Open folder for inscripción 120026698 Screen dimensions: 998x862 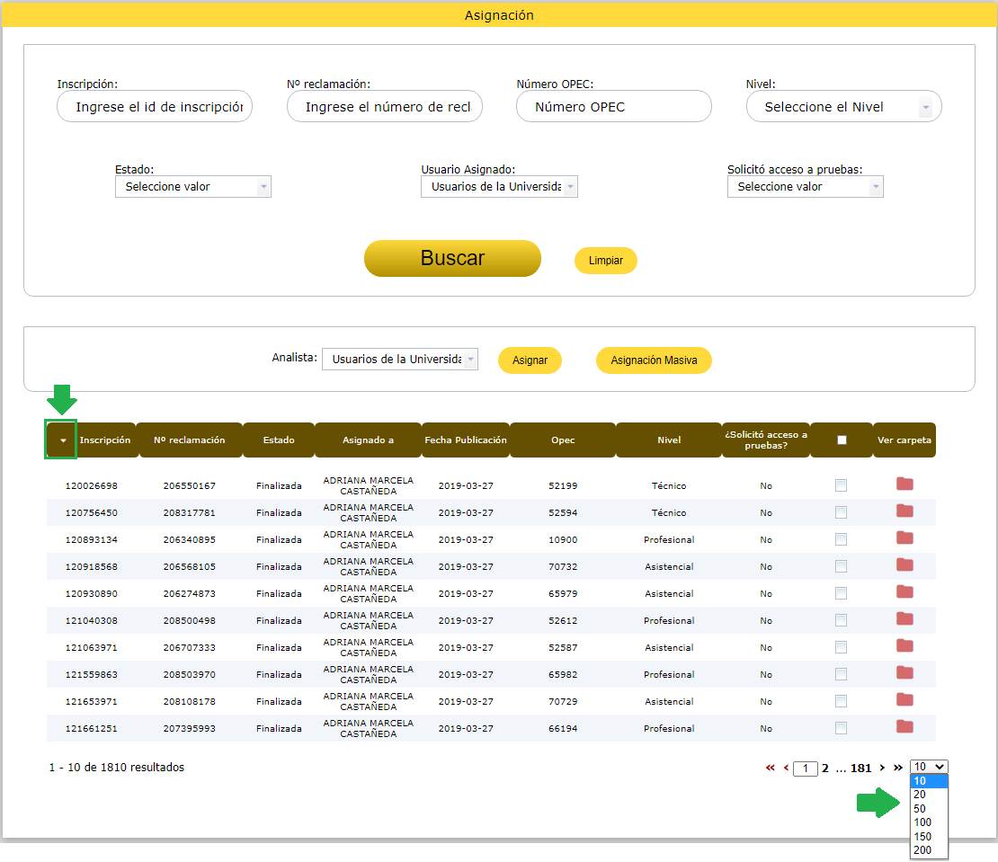click(904, 484)
